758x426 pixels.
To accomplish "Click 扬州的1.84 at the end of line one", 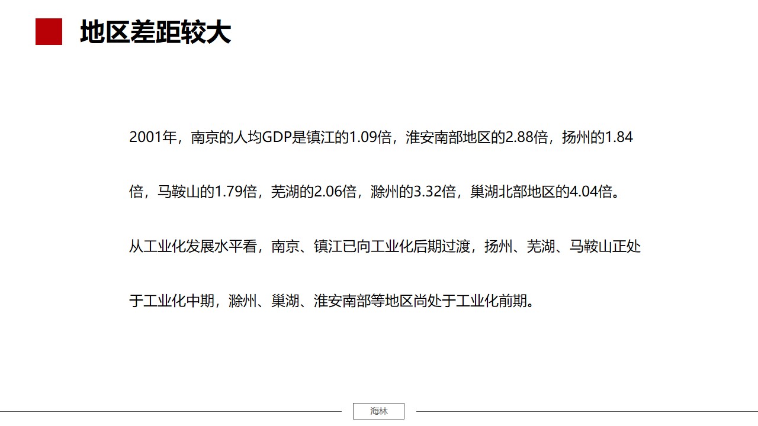I will (597, 138).
